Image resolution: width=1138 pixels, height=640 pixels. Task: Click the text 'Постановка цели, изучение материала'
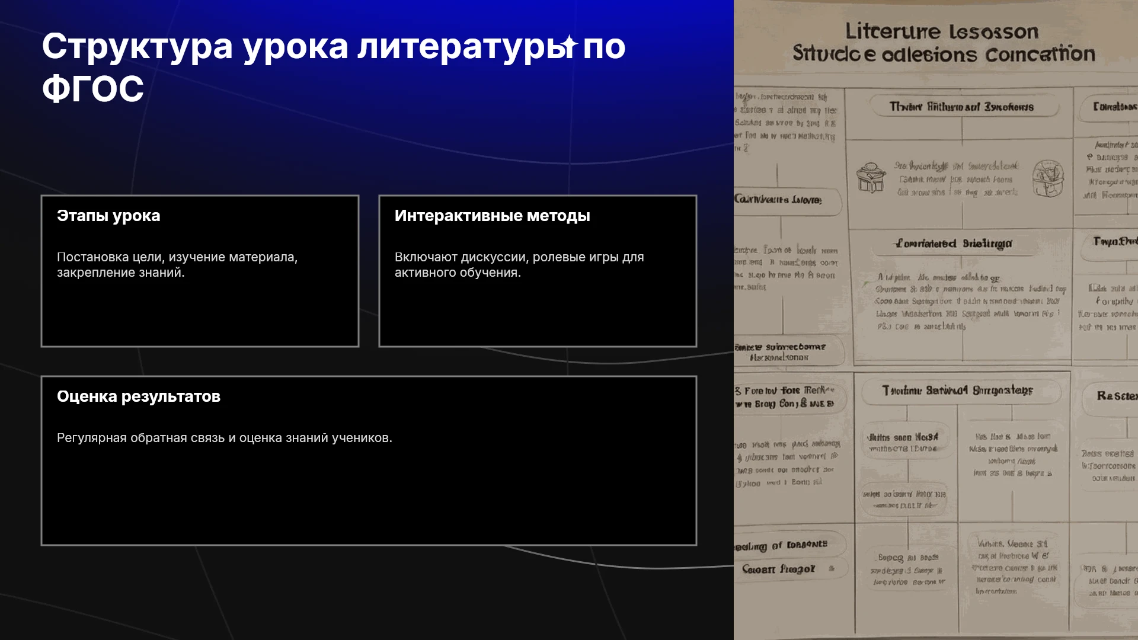177,257
